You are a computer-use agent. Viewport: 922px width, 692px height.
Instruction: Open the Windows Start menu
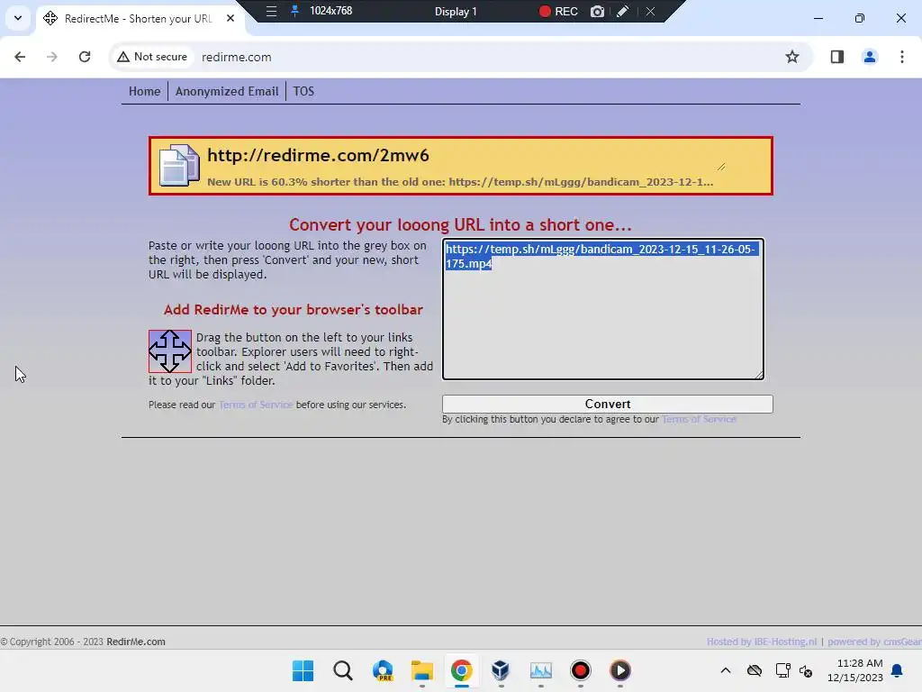pos(303,670)
